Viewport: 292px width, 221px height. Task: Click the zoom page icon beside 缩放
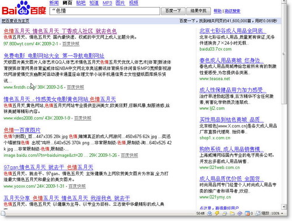(x=258, y=213)
